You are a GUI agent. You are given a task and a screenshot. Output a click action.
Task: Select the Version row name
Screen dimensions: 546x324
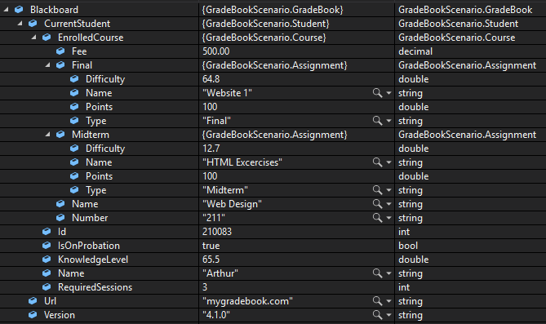coord(60,315)
